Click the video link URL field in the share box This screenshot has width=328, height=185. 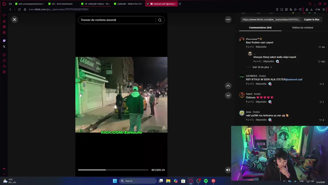tap(271, 20)
